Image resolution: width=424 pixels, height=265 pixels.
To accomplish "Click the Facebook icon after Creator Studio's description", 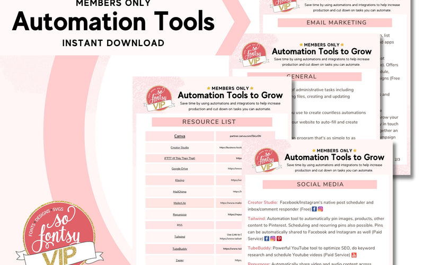I will point(314,209).
